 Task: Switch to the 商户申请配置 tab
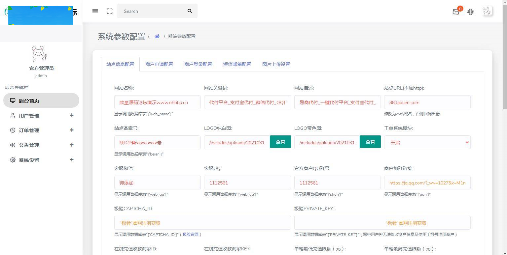[x=159, y=64]
